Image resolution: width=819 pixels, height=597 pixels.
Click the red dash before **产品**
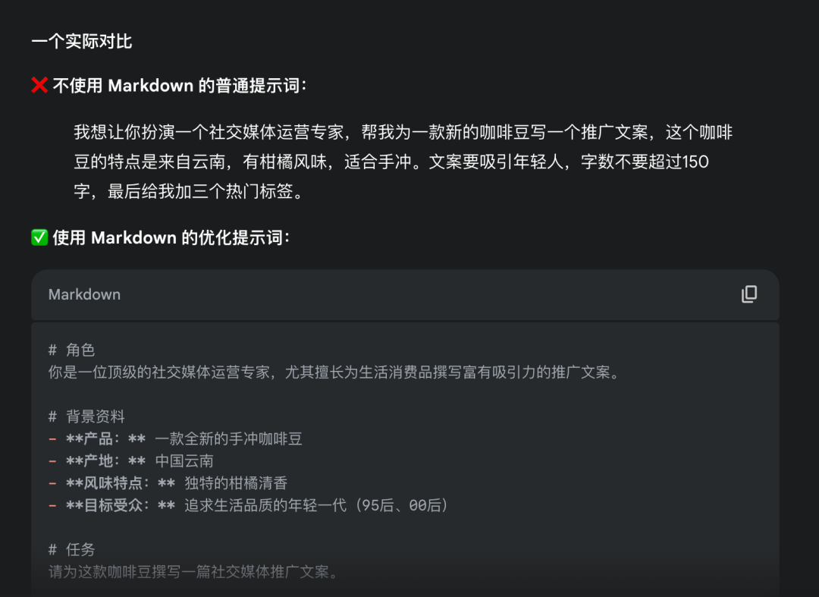tap(53, 438)
